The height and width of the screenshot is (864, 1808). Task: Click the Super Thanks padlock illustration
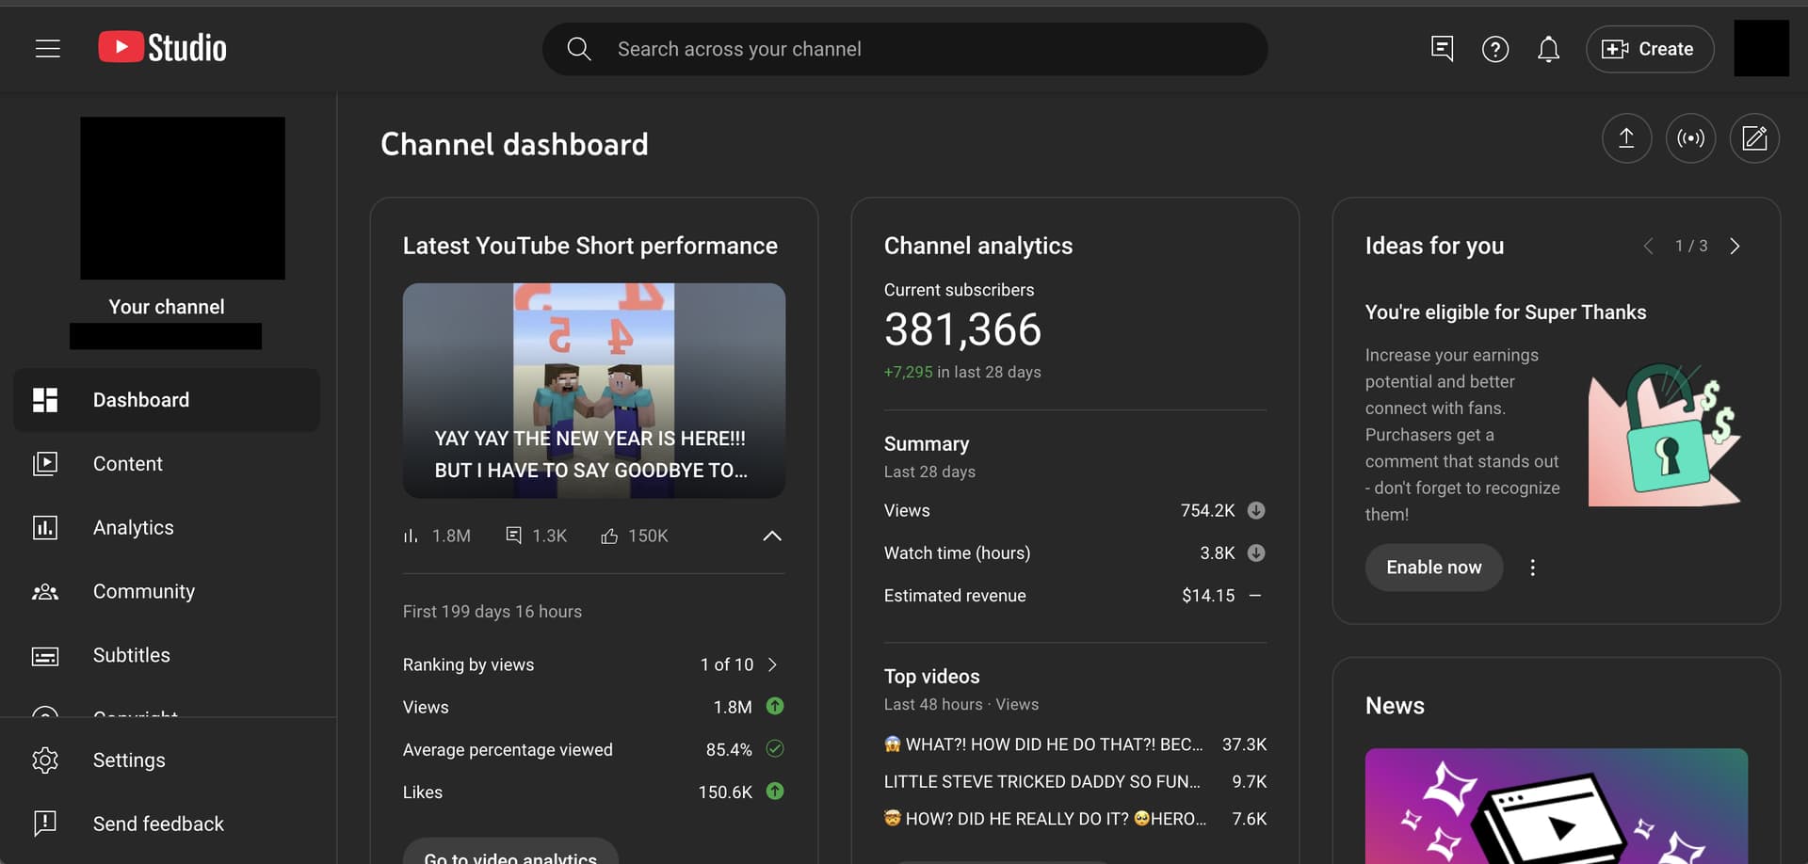pos(1665,435)
